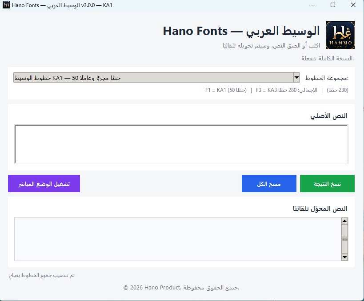This screenshot has height=301, width=364.
Task: Click the app icon in title bar
Action: pos(6,5)
